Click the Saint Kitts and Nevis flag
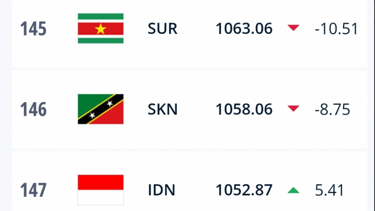This screenshot has width=375, height=211. pos(101,109)
